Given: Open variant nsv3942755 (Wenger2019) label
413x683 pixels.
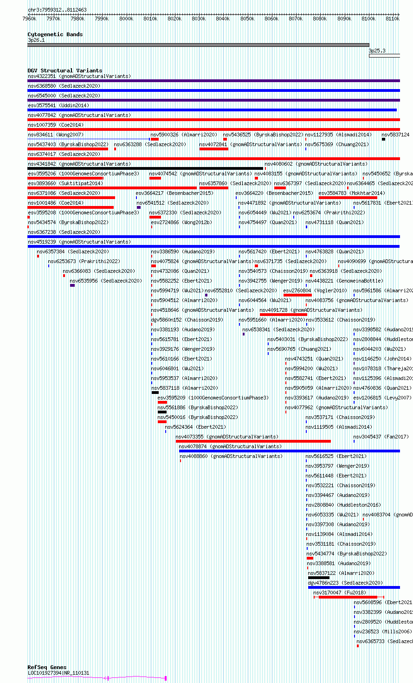Looking at the screenshot, I should click(x=271, y=281).
